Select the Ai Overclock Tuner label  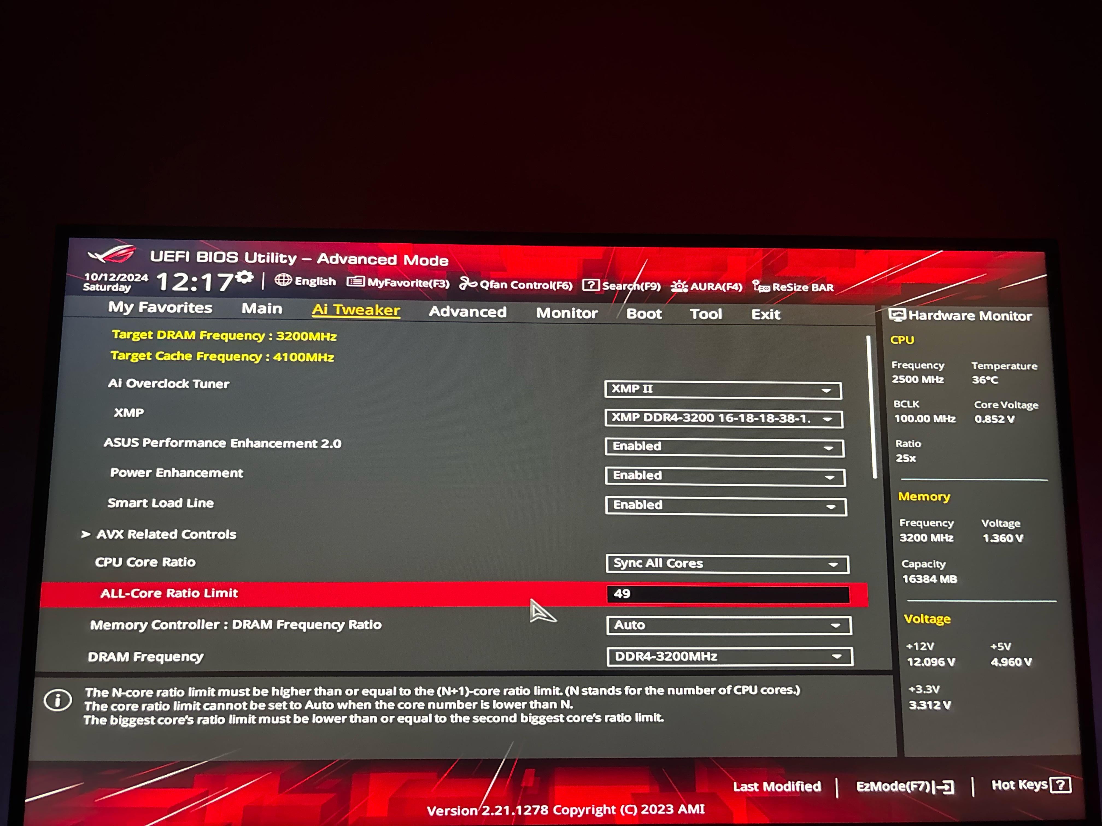coord(169,383)
